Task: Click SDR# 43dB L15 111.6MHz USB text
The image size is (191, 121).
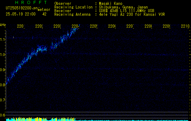Action: 127,11
